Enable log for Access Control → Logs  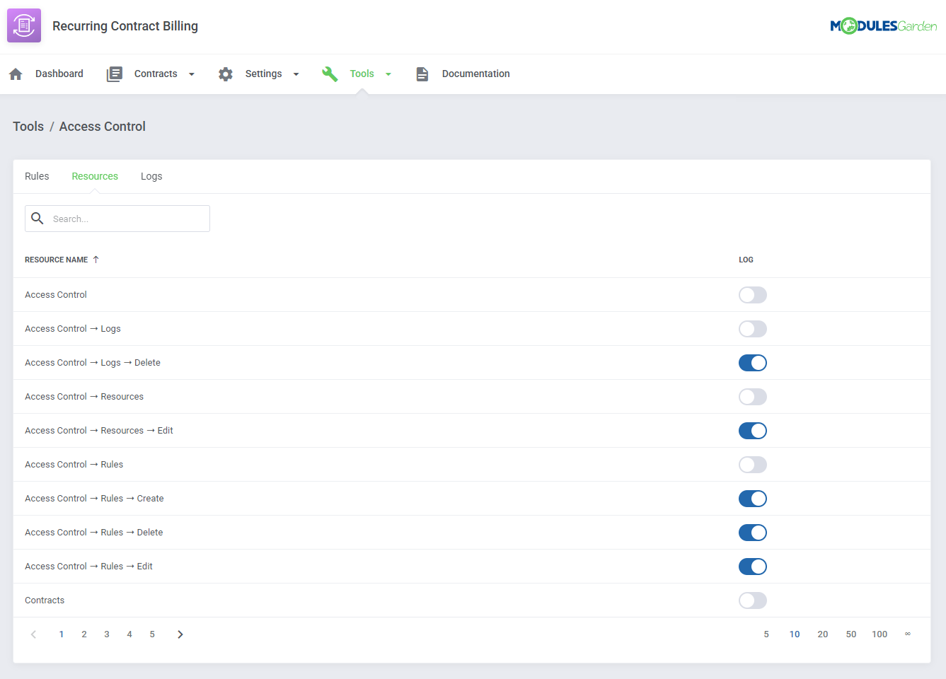click(x=753, y=329)
